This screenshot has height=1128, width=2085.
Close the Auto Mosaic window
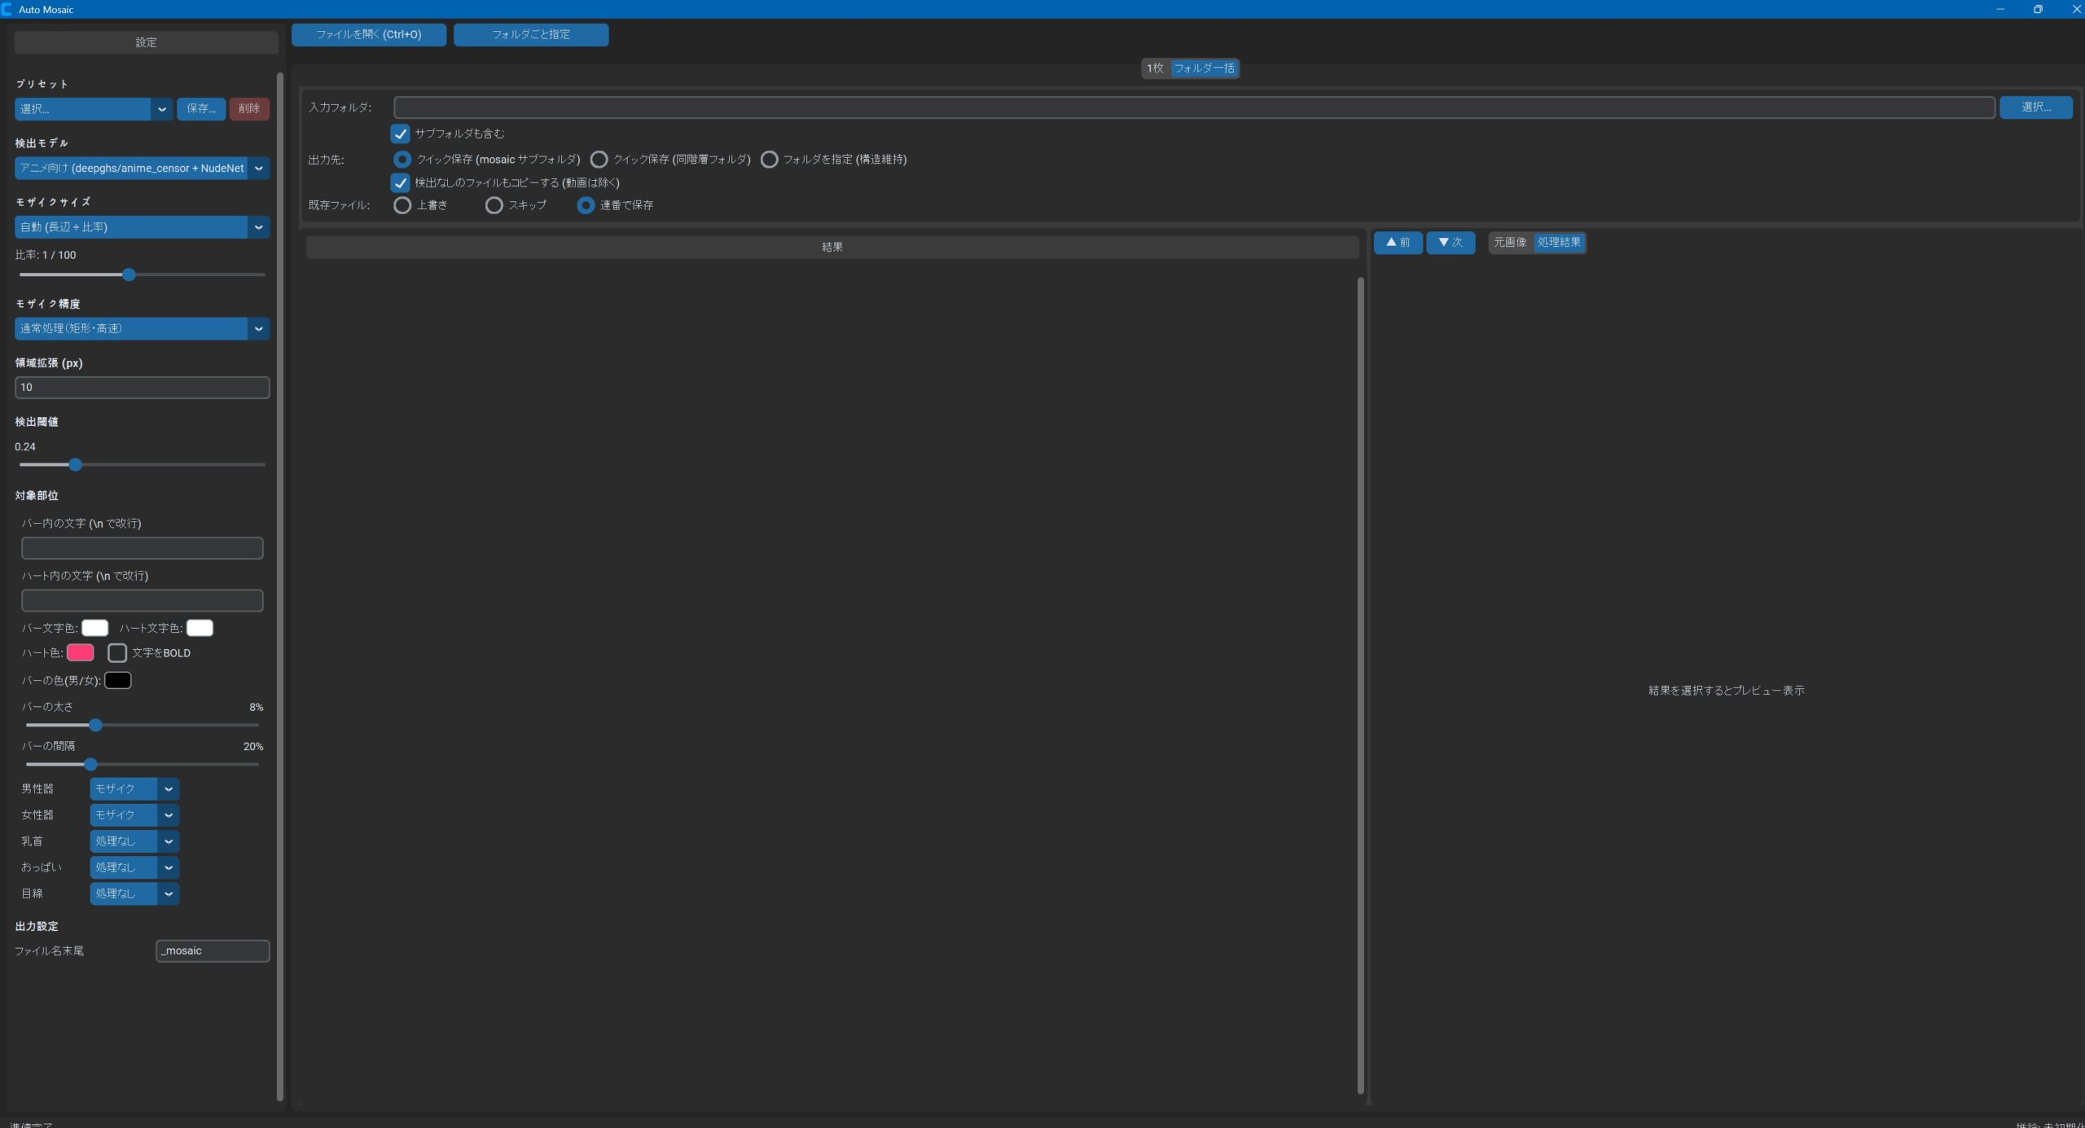pyautogui.click(x=2074, y=9)
